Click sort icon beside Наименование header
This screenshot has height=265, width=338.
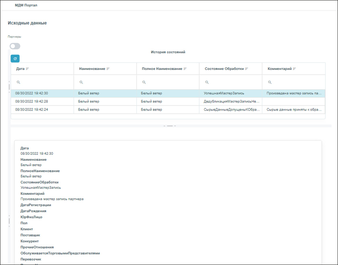[x=108, y=69]
